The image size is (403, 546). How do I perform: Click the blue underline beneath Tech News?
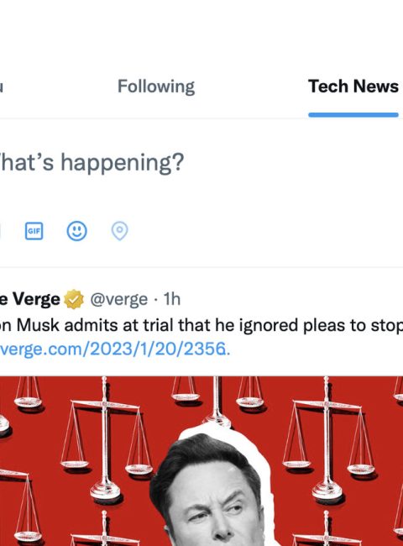point(353,115)
